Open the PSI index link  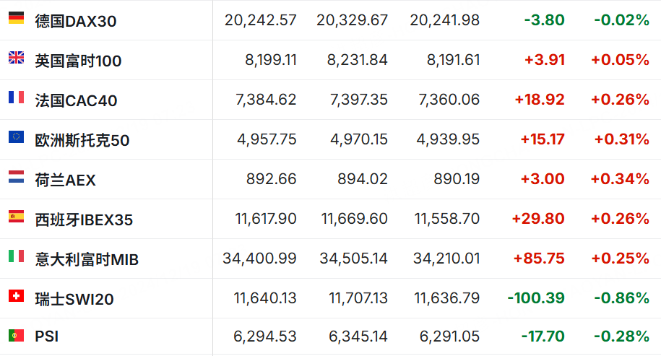[46, 336]
